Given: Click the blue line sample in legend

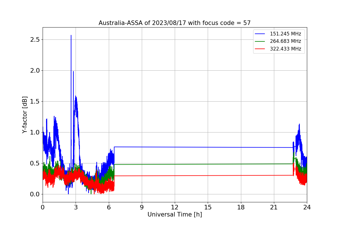Looking at the screenshot, I should click(260, 34).
